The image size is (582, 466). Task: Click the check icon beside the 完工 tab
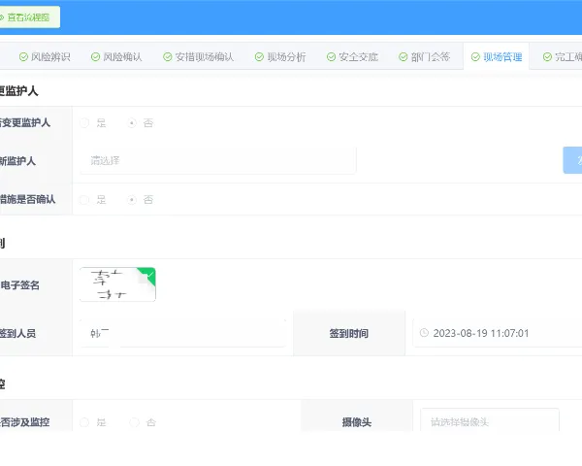point(547,57)
